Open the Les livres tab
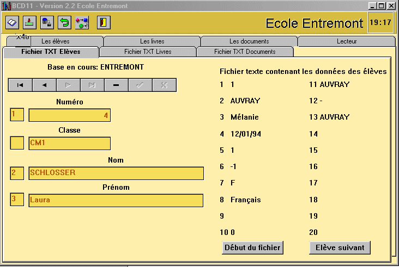Image resolution: width=399 pixels, height=267 pixels. [152, 41]
